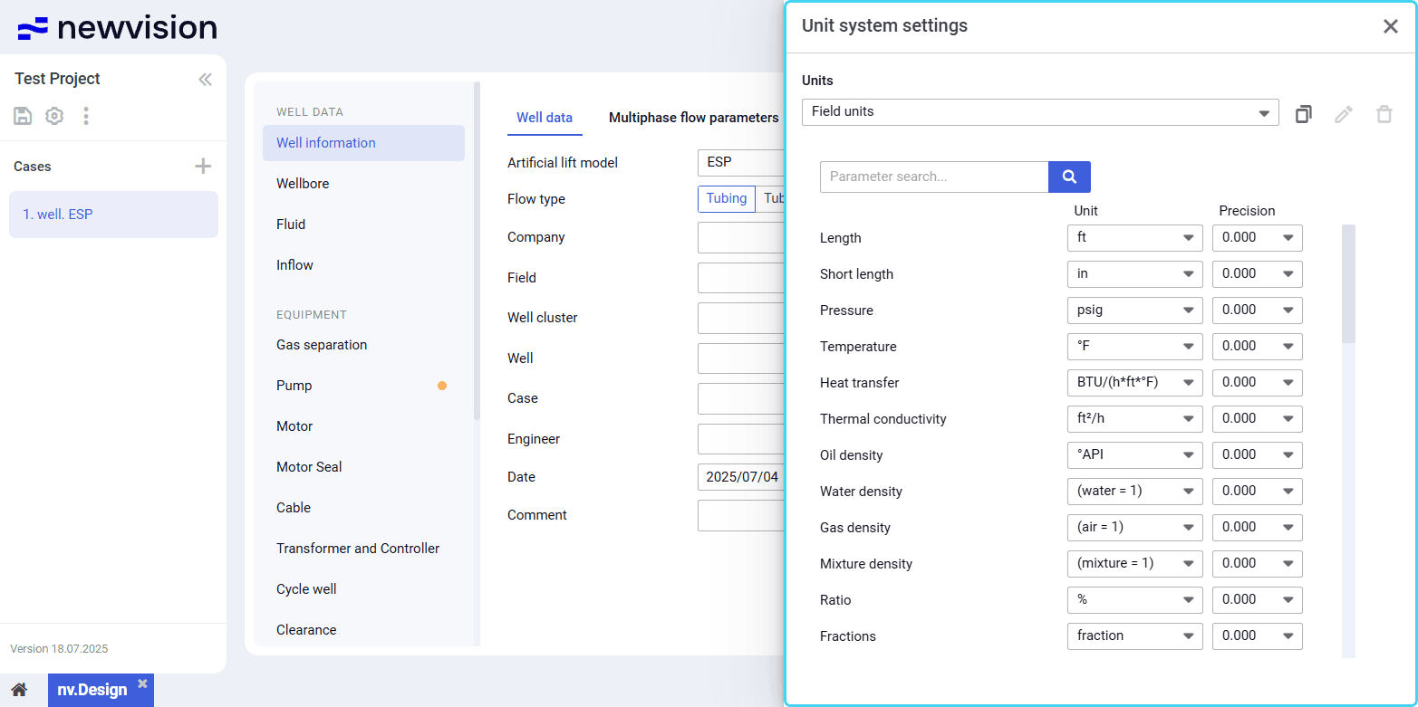
Task: Collapse the left project sidebar
Action: (205, 80)
